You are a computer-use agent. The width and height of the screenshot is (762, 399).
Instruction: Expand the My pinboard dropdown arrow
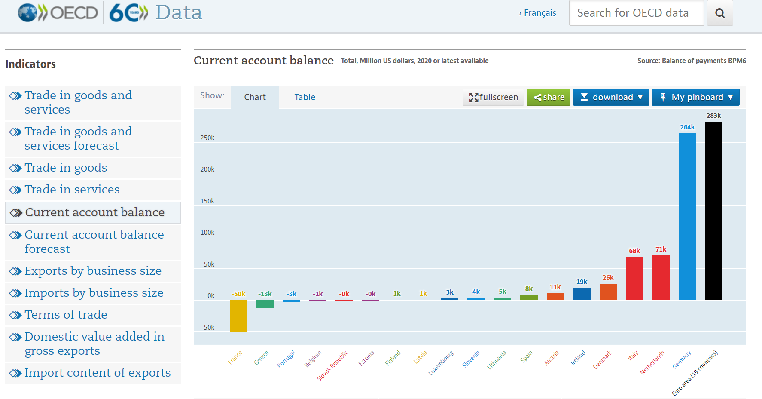[731, 97]
